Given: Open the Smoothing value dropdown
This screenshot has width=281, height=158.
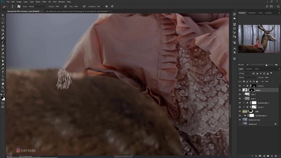Looking at the screenshot, I should coord(103,7).
